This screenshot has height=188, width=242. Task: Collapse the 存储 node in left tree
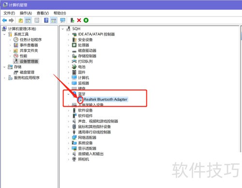pos(4,67)
